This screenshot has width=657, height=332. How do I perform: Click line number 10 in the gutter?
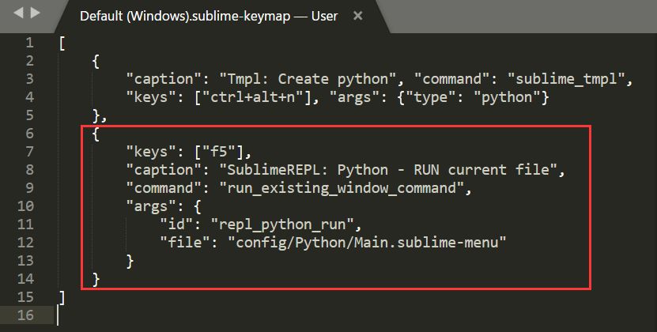[25, 206]
